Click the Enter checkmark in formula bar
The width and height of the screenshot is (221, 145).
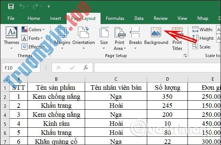pyautogui.click(x=72, y=68)
